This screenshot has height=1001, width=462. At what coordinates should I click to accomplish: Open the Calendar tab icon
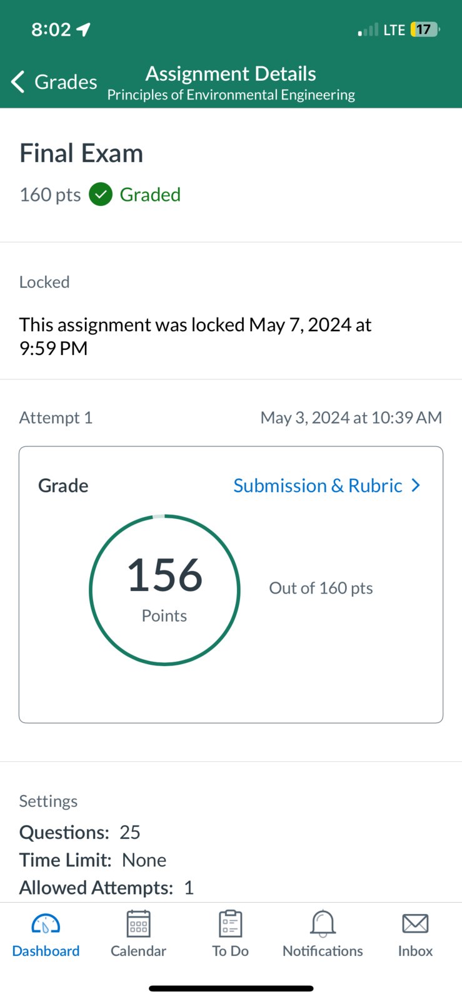click(x=138, y=923)
